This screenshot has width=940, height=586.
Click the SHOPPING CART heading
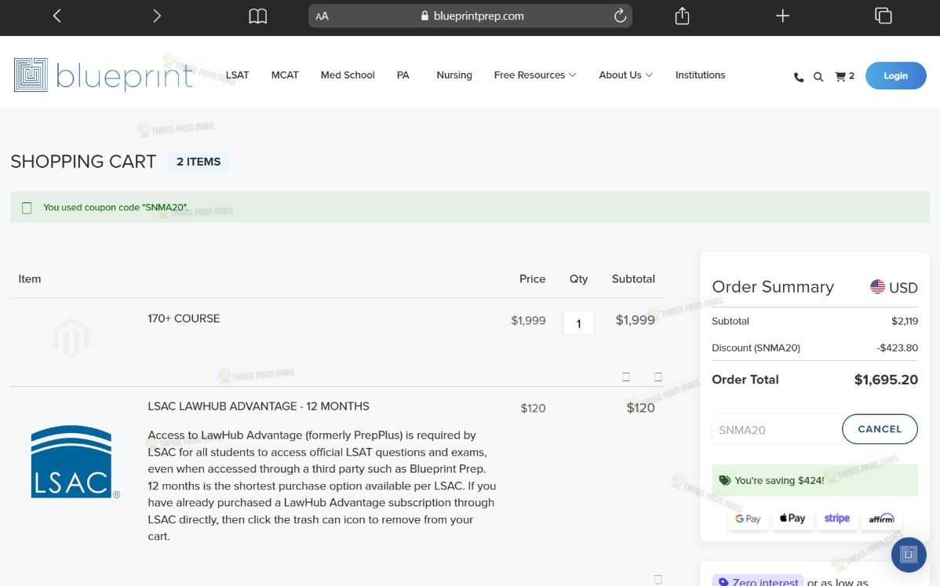tap(83, 161)
